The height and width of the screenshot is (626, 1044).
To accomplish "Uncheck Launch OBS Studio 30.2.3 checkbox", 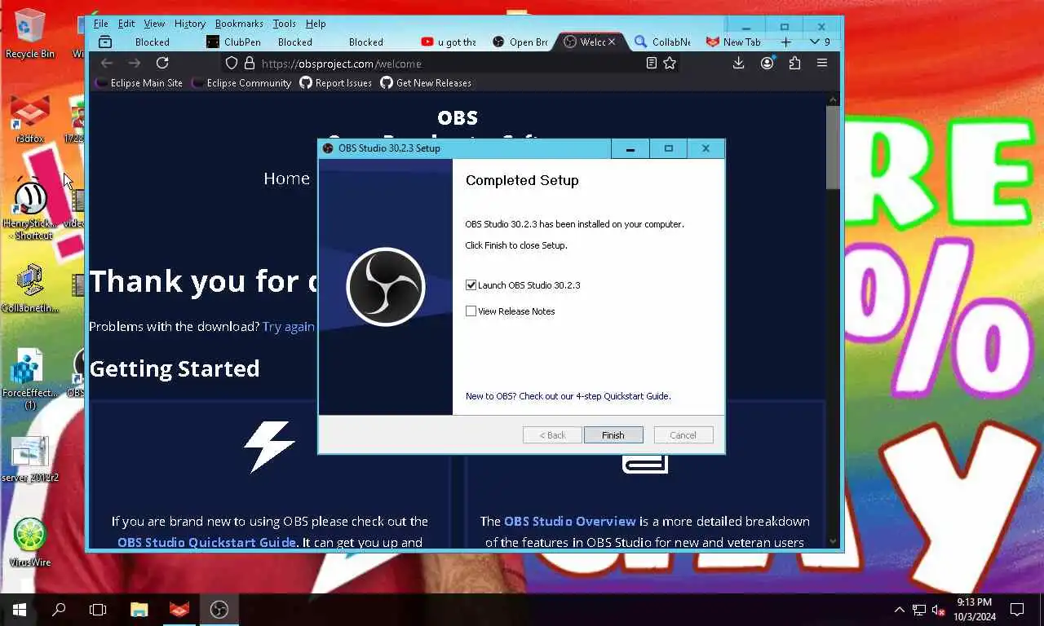I will click(471, 285).
